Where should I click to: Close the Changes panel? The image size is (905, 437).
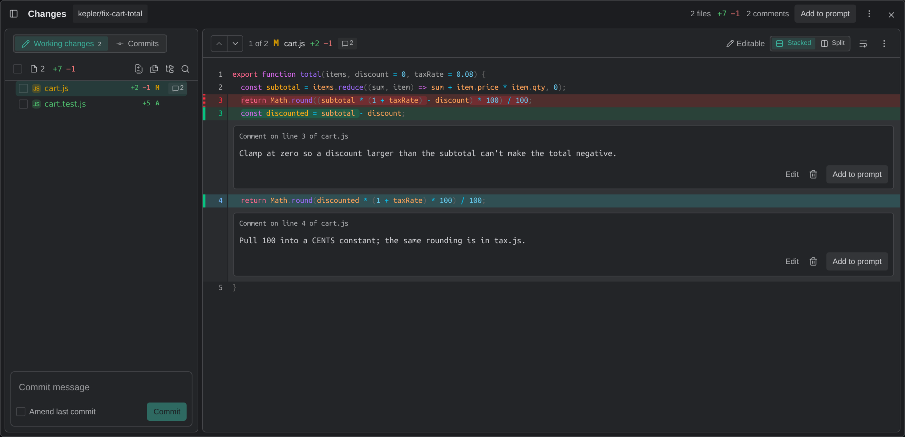[891, 15]
